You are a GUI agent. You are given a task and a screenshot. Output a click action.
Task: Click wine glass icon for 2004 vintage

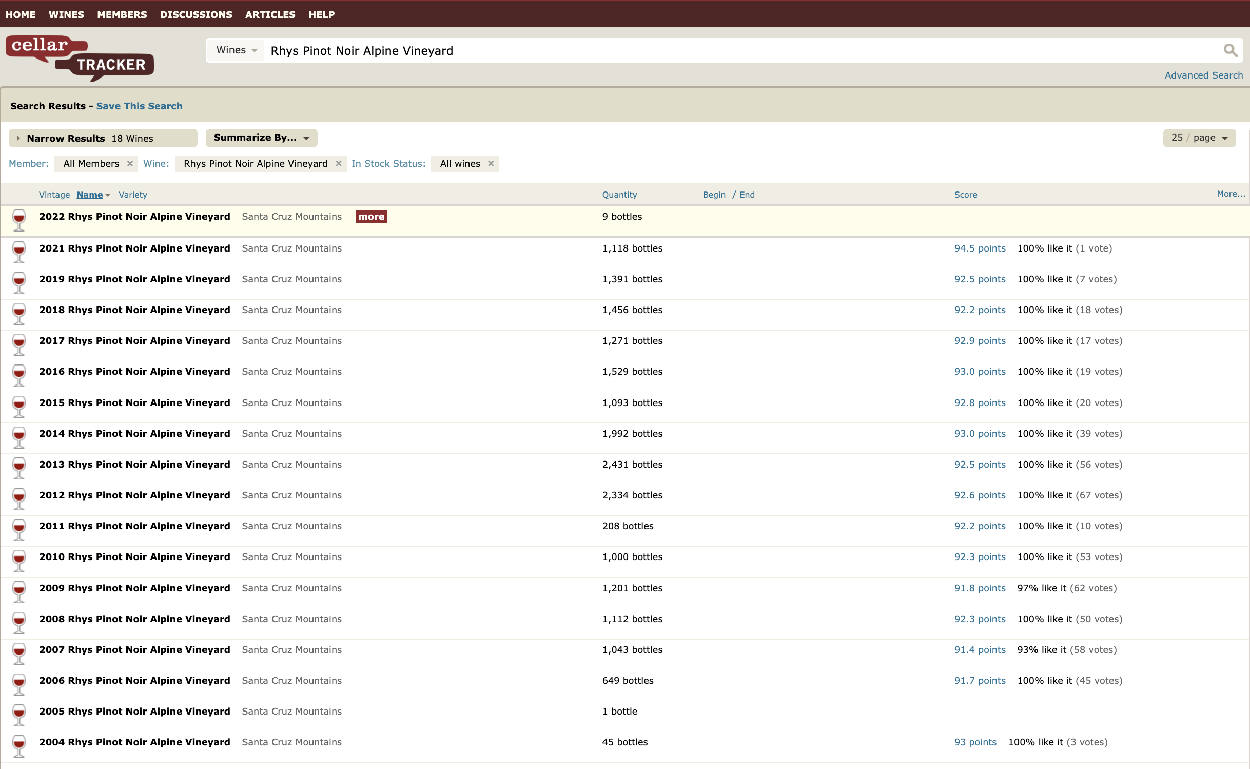coord(19,746)
